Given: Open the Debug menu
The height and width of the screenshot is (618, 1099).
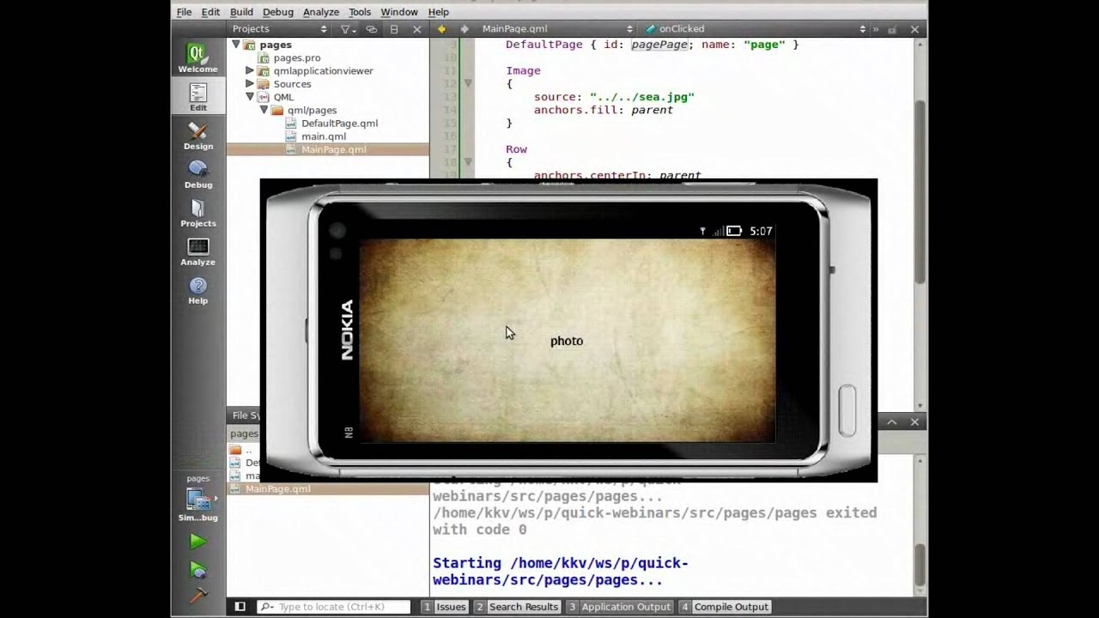Looking at the screenshot, I should (278, 12).
